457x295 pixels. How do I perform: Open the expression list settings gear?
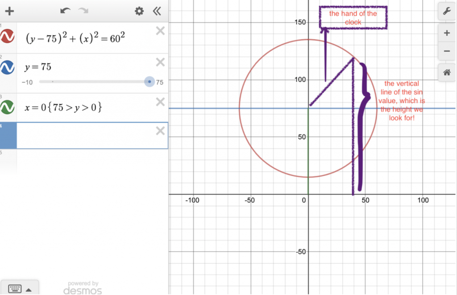139,11
